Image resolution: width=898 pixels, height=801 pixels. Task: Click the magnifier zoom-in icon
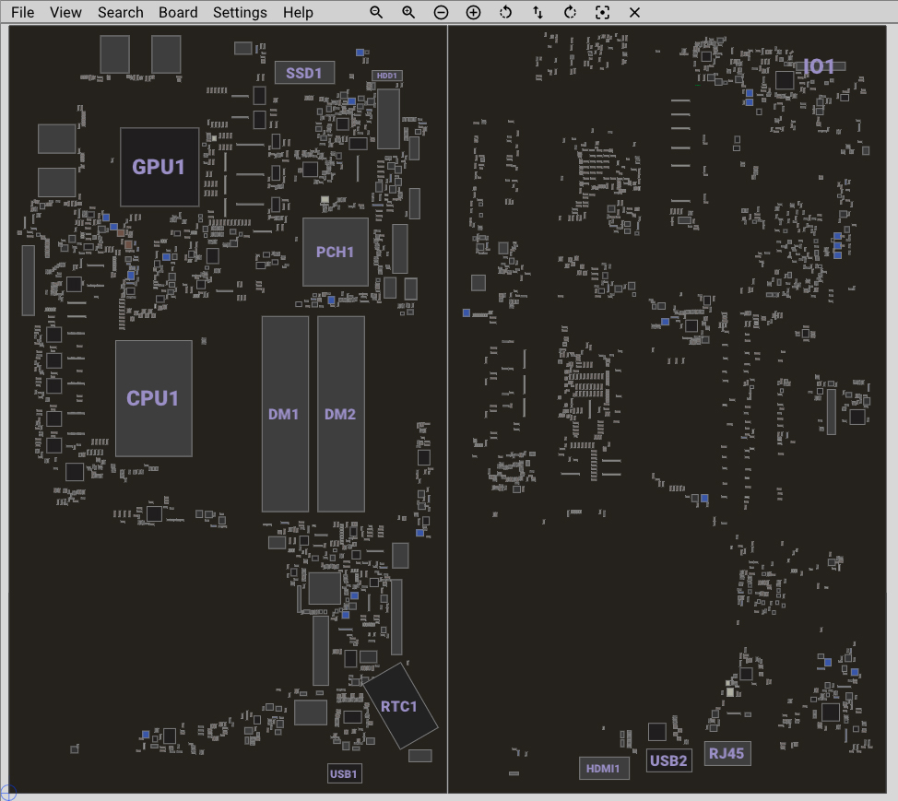click(408, 13)
